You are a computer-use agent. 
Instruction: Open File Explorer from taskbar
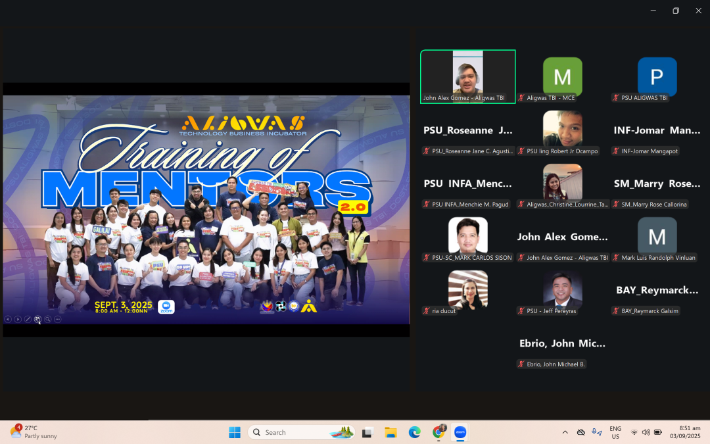[x=390, y=432]
